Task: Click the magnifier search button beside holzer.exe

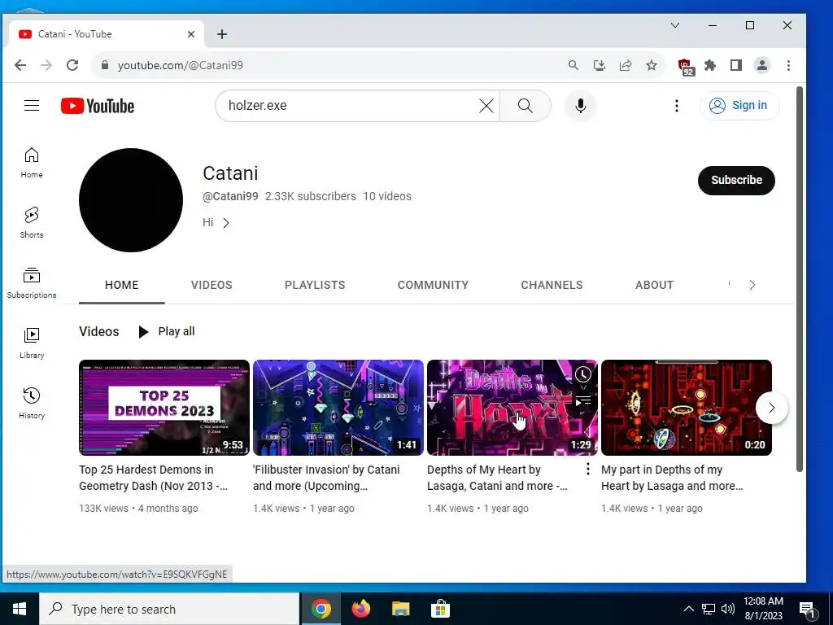Action: (525, 106)
